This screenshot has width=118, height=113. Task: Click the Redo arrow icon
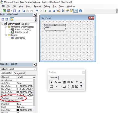click(41, 11)
